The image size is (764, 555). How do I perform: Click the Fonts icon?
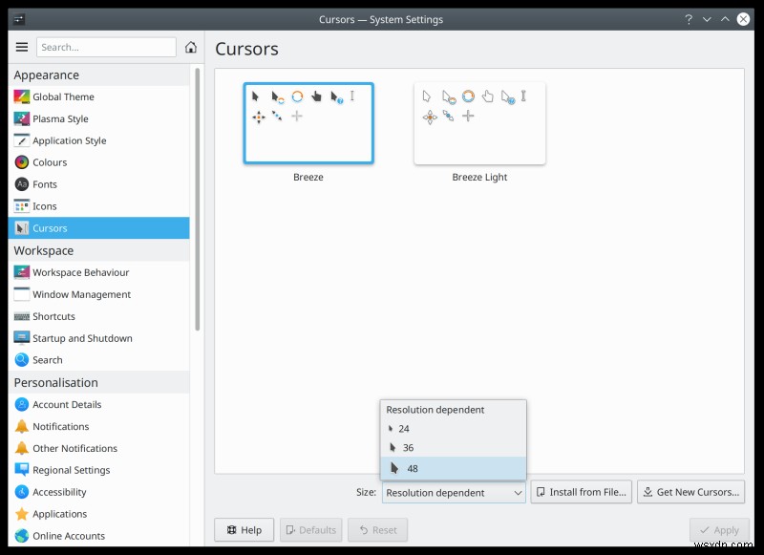click(22, 184)
